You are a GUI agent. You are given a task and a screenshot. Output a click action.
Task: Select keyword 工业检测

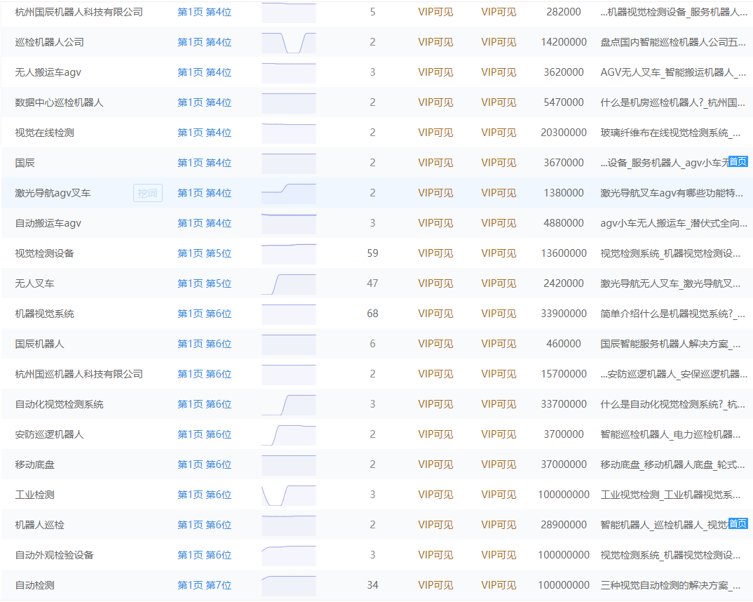click(34, 495)
